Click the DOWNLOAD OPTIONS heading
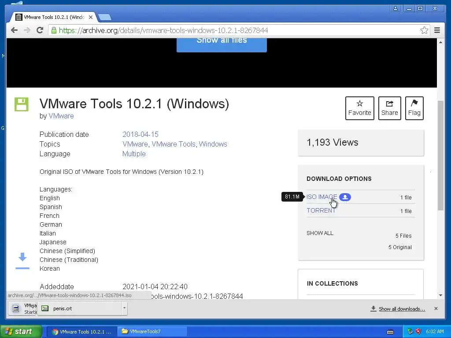Image resolution: width=451 pixels, height=338 pixels. coord(339,179)
